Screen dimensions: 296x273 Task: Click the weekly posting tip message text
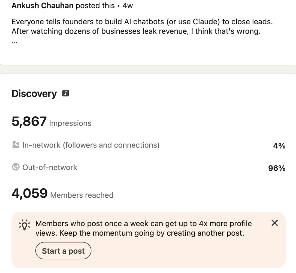pyautogui.click(x=143, y=228)
